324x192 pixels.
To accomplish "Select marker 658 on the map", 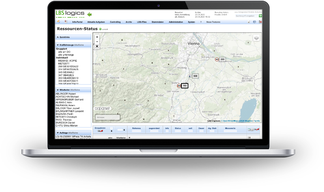I will (x=195, y=76).
